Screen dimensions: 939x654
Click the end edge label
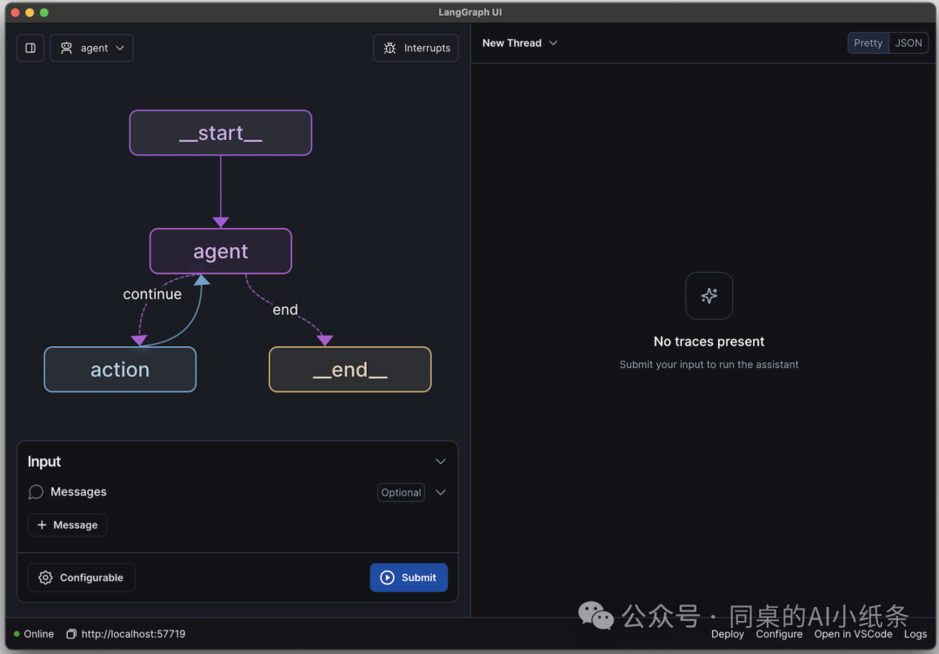[285, 310]
